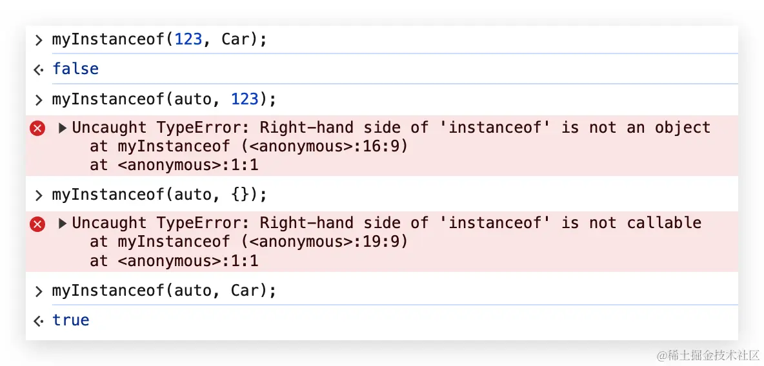Expand the 'is not callable' TypeError stack trace
This screenshot has width=764, height=366.
63,224
